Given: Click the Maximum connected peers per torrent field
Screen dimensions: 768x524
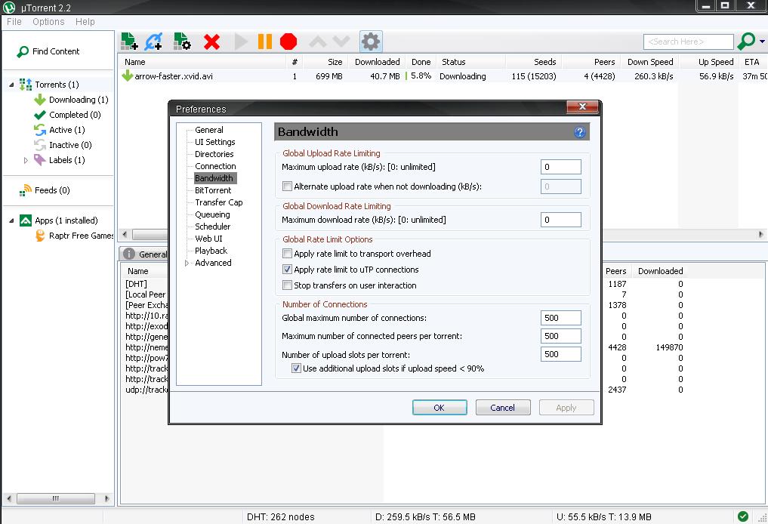Looking at the screenshot, I should click(x=561, y=336).
